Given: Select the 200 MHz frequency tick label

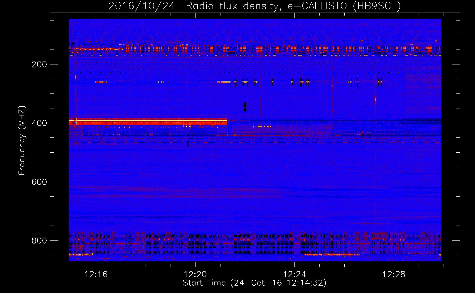Looking at the screenshot, I should click(39, 64).
